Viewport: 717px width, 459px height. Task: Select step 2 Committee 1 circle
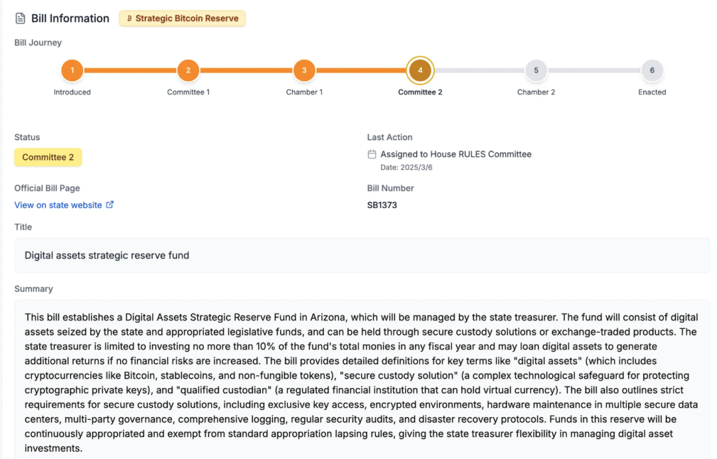pos(188,70)
